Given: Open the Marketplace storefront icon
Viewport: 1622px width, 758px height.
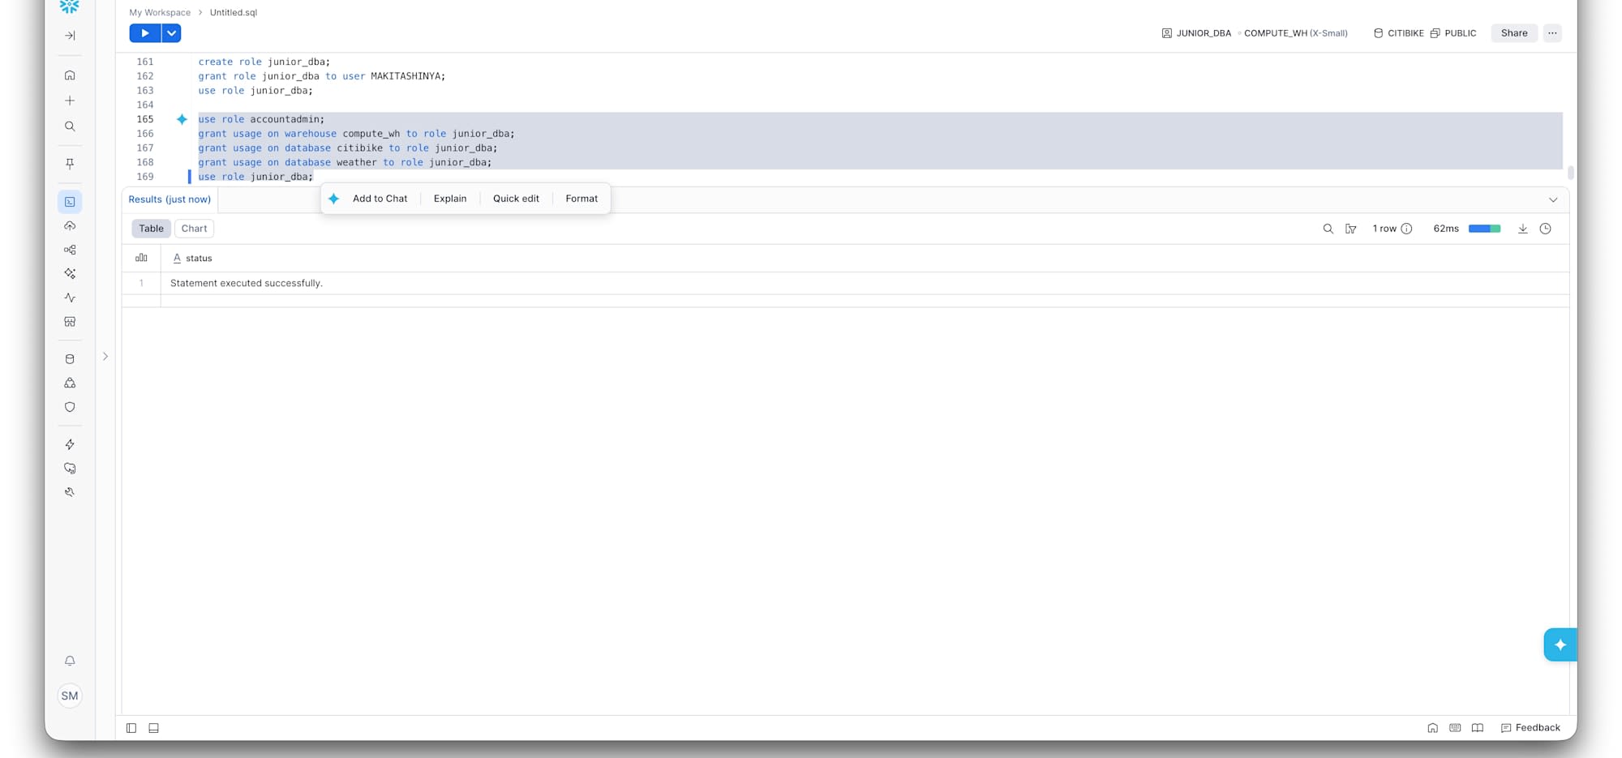Looking at the screenshot, I should point(70,322).
